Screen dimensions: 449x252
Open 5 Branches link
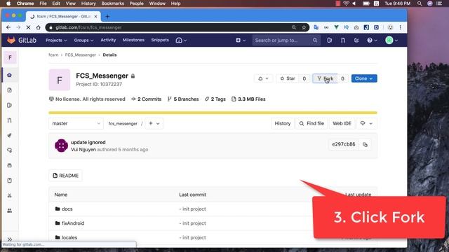click(183, 99)
